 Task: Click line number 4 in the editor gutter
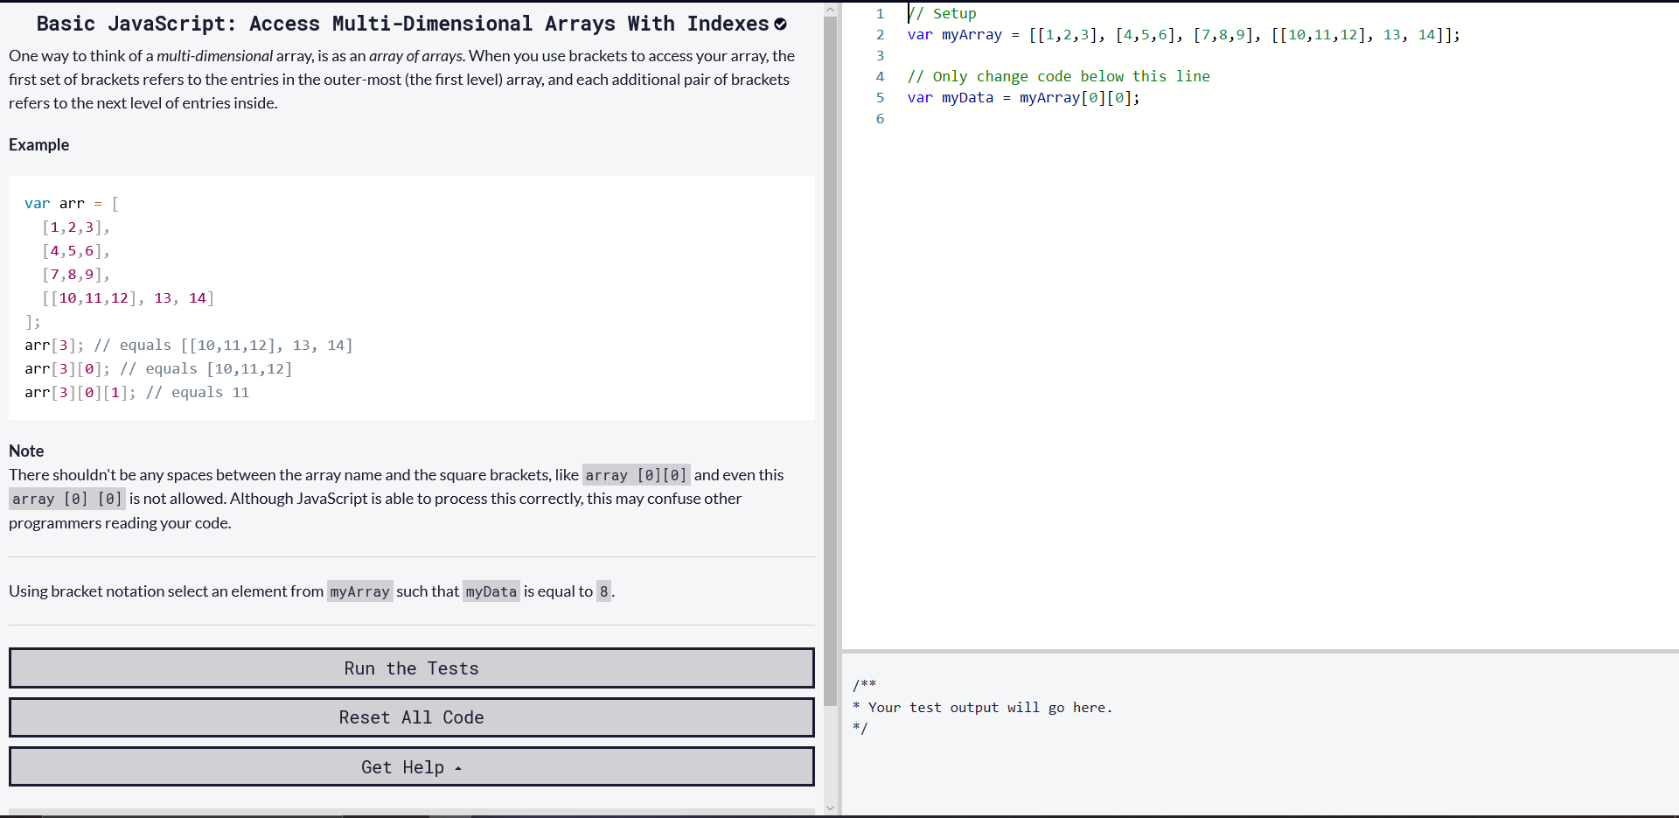[880, 77]
